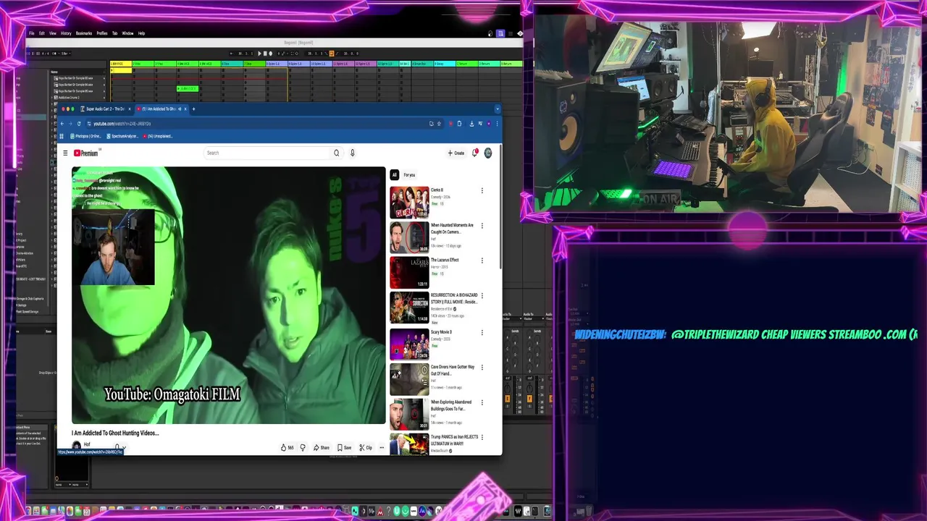Reload the YouTube page

tap(79, 124)
